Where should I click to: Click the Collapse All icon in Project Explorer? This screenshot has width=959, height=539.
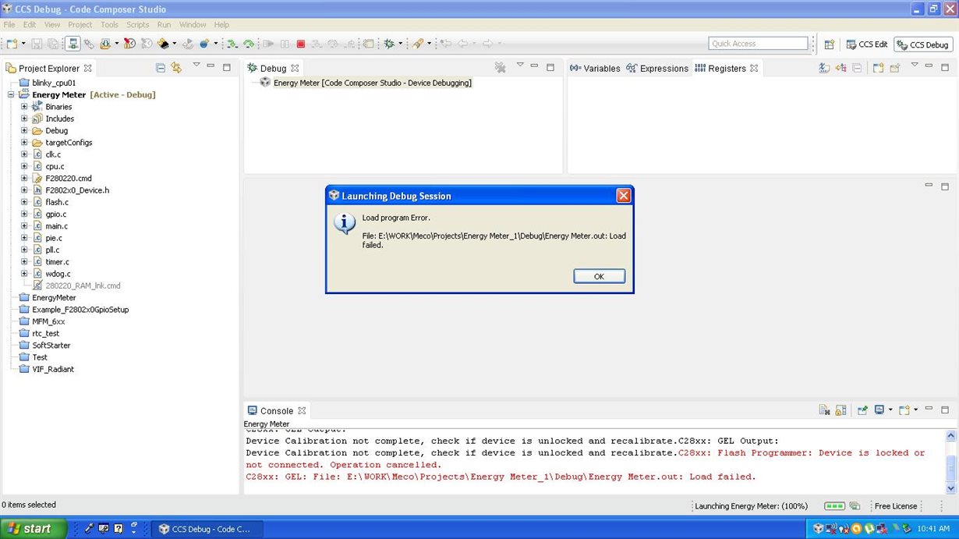160,68
